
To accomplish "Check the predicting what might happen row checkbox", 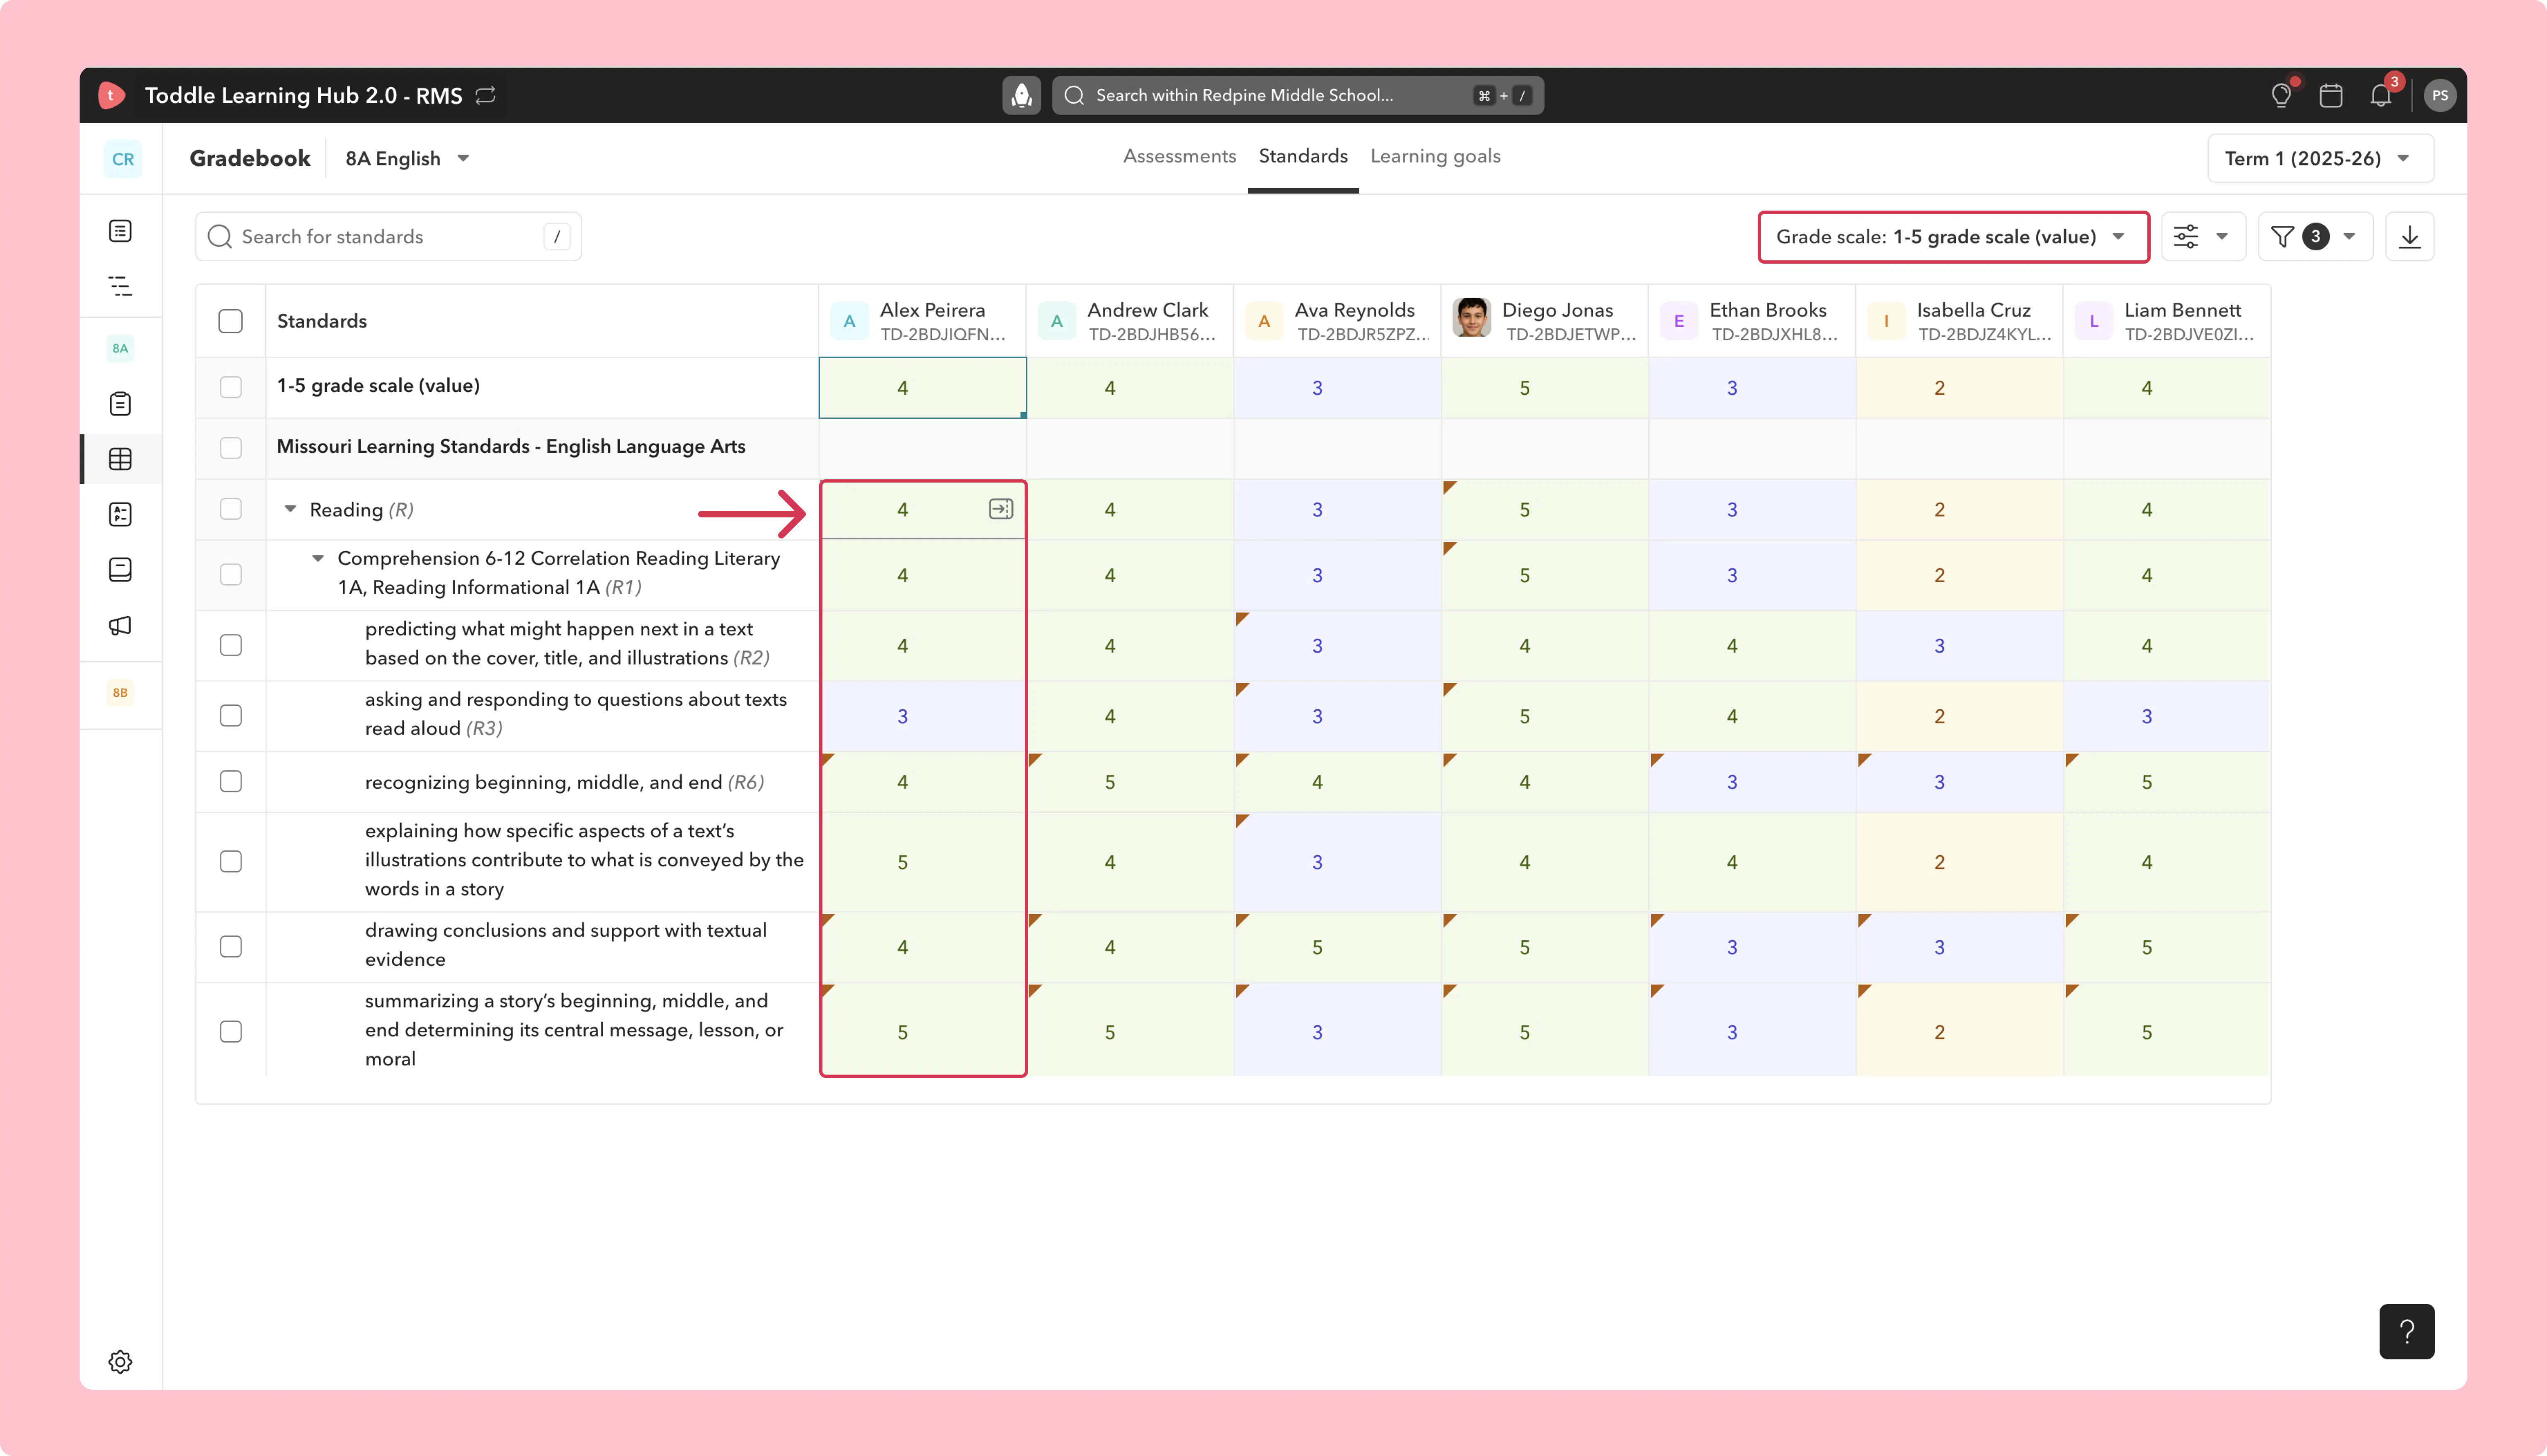I will point(231,645).
